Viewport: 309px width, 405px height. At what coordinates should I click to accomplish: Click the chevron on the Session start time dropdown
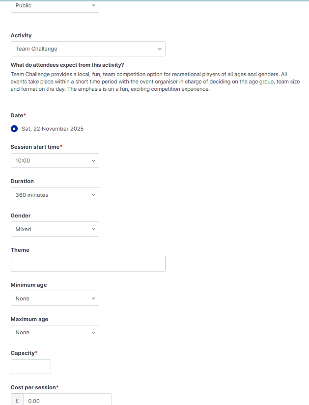click(x=94, y=161)
